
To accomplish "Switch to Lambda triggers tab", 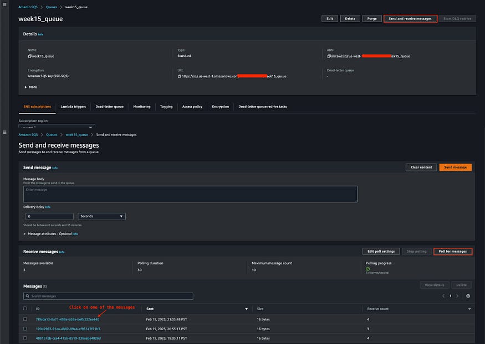I will 73,107.
